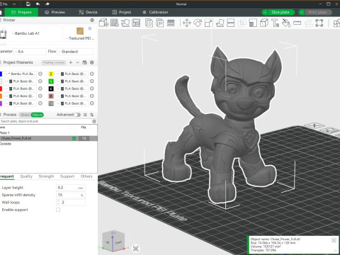Image resolution: width=340 pixels, height=255 pixels.
Task: Open the Slice plate dropdown arrow
Action: click(265, 12)
